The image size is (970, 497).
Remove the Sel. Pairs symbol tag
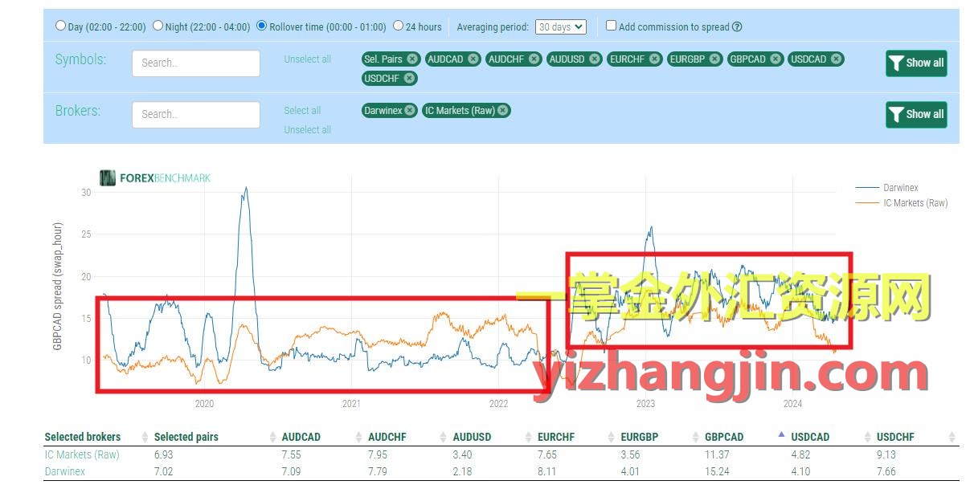click(412, 59)
